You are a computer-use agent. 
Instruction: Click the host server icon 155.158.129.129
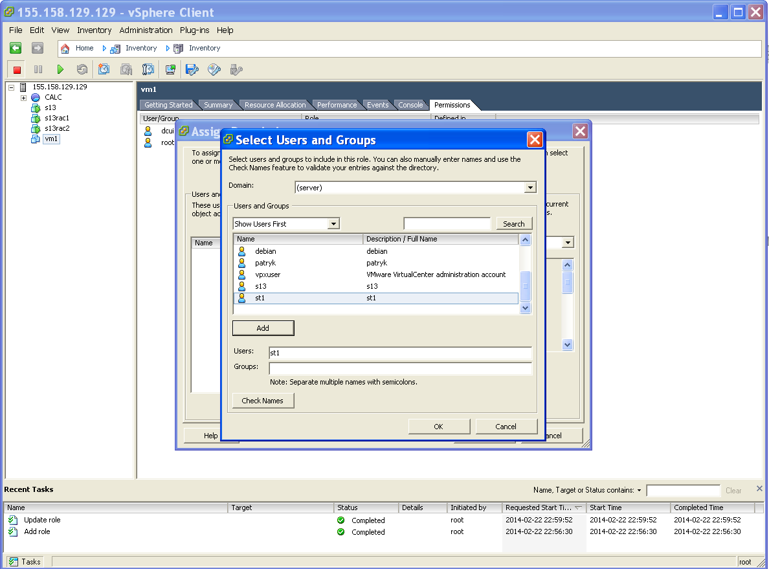(23, 87)
